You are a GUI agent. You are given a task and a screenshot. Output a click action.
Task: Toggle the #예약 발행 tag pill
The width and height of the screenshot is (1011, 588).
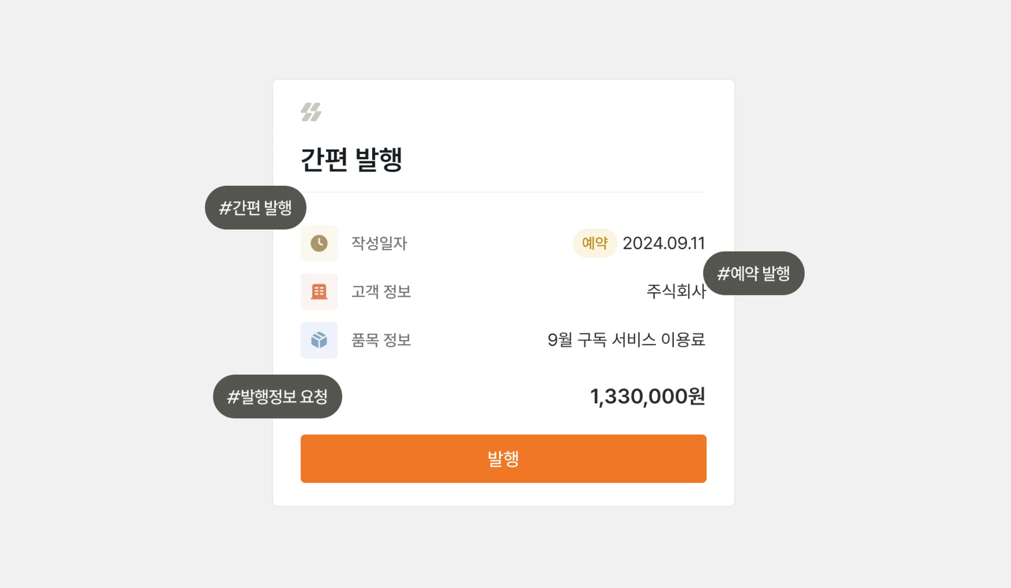tap(753, 272)
